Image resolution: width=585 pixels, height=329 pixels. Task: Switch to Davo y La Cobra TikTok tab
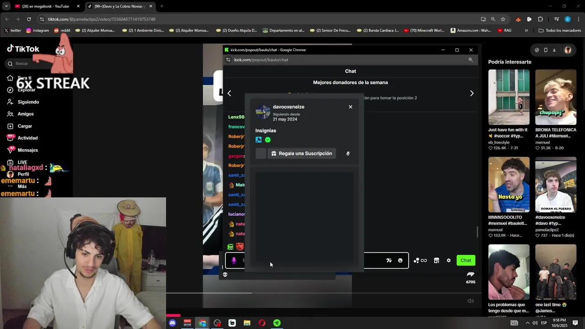pos(120,6)
